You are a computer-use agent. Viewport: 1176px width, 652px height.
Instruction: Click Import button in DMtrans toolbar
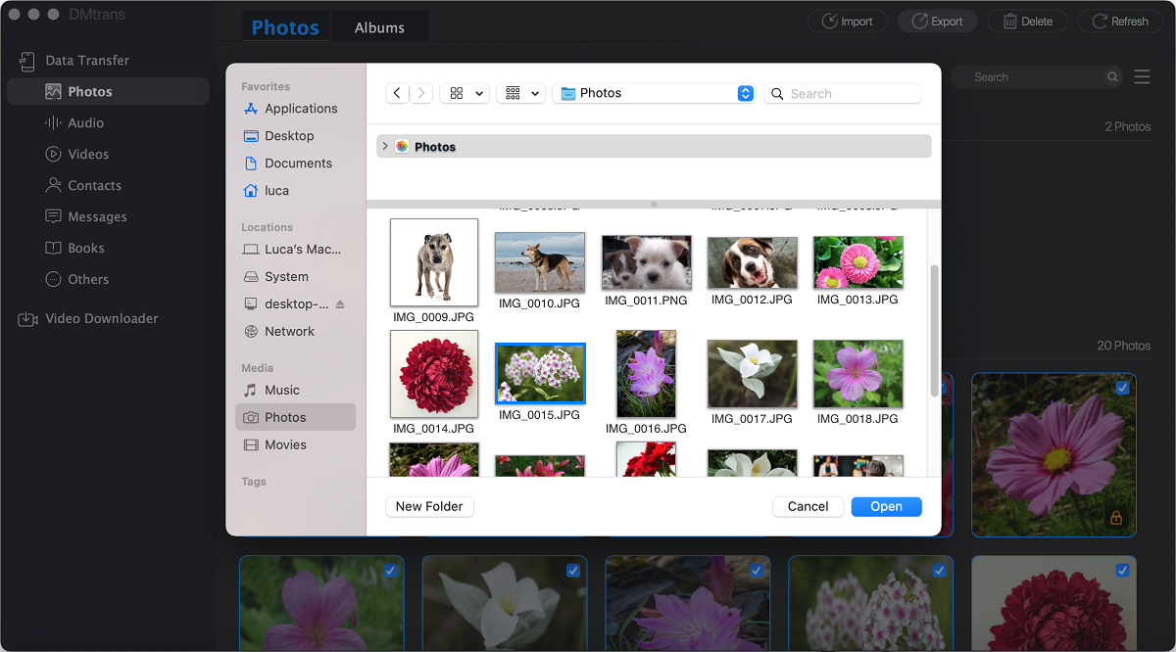tap(847, 21)
